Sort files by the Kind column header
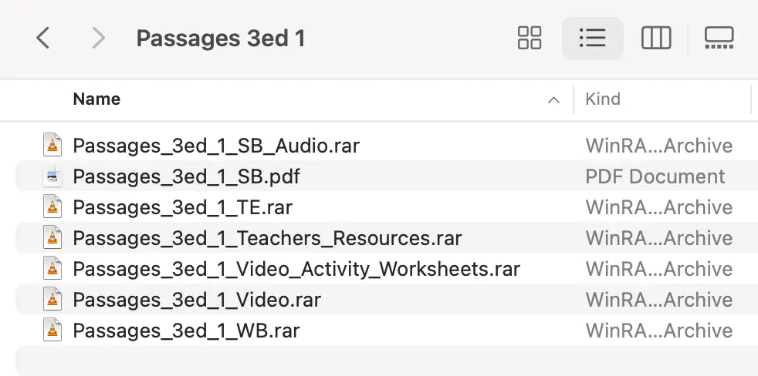This screenshot has width=758, height=376. point(603,99)
